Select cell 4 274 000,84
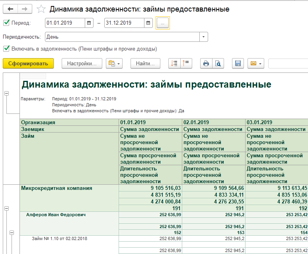 150,201
